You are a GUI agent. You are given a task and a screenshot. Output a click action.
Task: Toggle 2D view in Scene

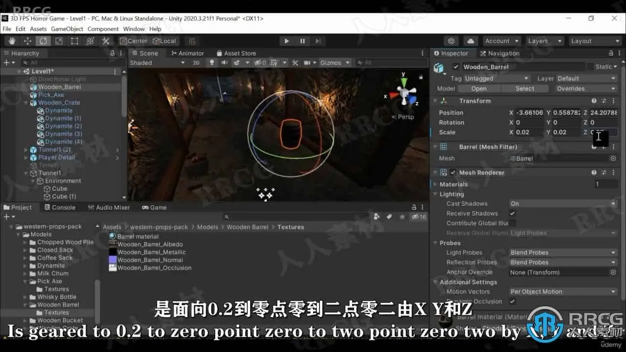[196, 63]
